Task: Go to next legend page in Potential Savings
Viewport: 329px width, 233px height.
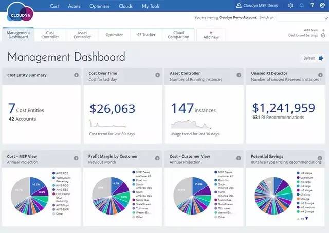Action: pyautogui.click(x=308, y=219)
